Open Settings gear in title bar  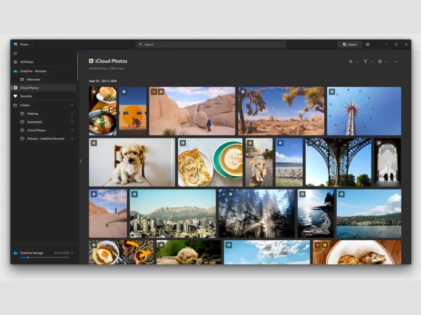tap(367, 44)
